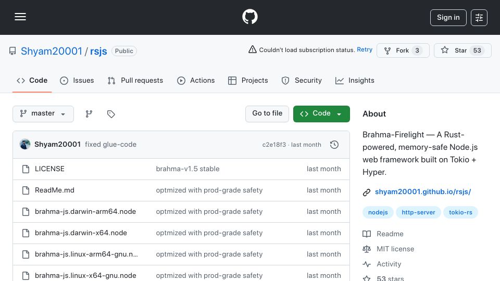Open Activity link in sidebar

(389, 264)
